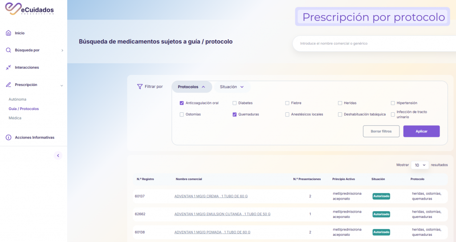Open Interacciones in the sidebar
Screen dimensions: 456x242
click(x=27, y=67)
